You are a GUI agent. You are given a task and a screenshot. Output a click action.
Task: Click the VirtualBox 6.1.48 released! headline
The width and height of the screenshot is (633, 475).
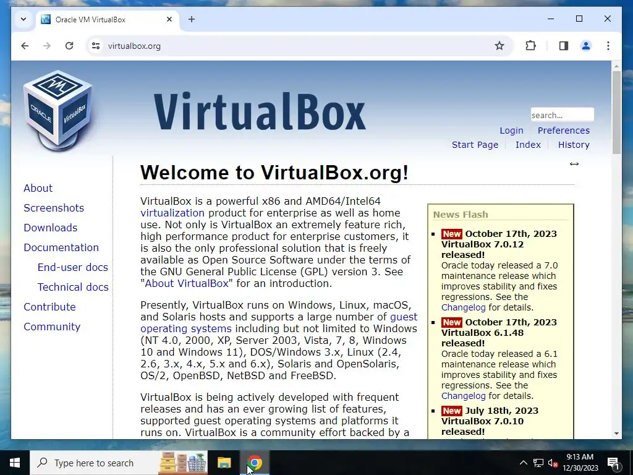click(482, 338)
